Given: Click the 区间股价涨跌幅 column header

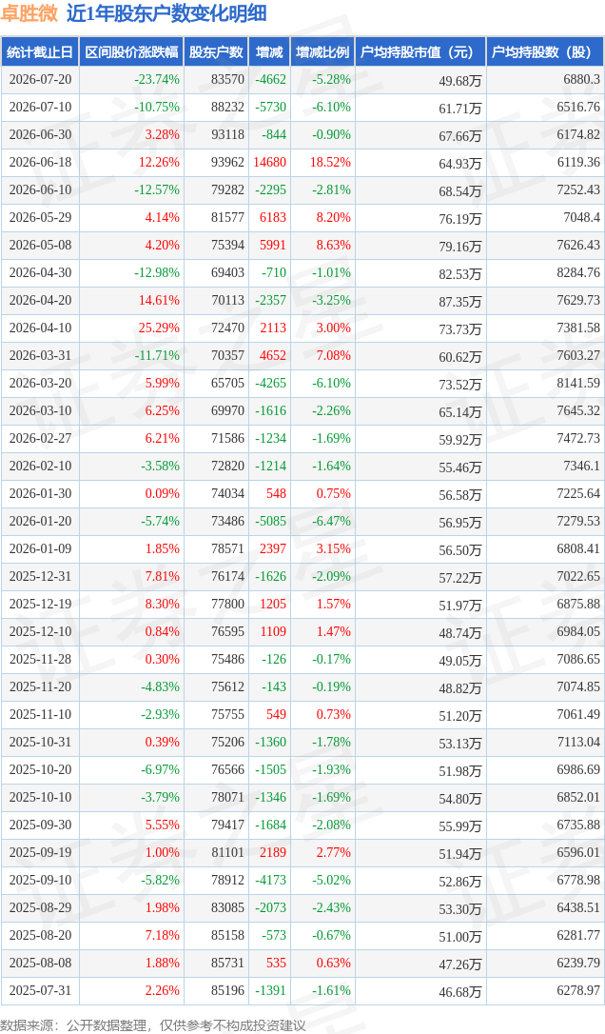Looking at the screenshot, I should tap(131, 52).
